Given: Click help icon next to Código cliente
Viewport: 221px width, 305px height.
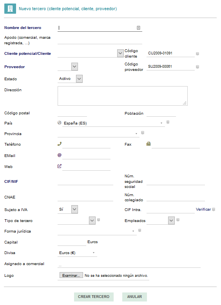Looking at the screenshot, I should point(197,54).
